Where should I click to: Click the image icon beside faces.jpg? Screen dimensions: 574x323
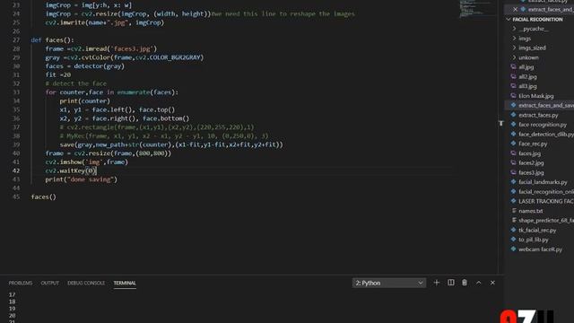513,153
